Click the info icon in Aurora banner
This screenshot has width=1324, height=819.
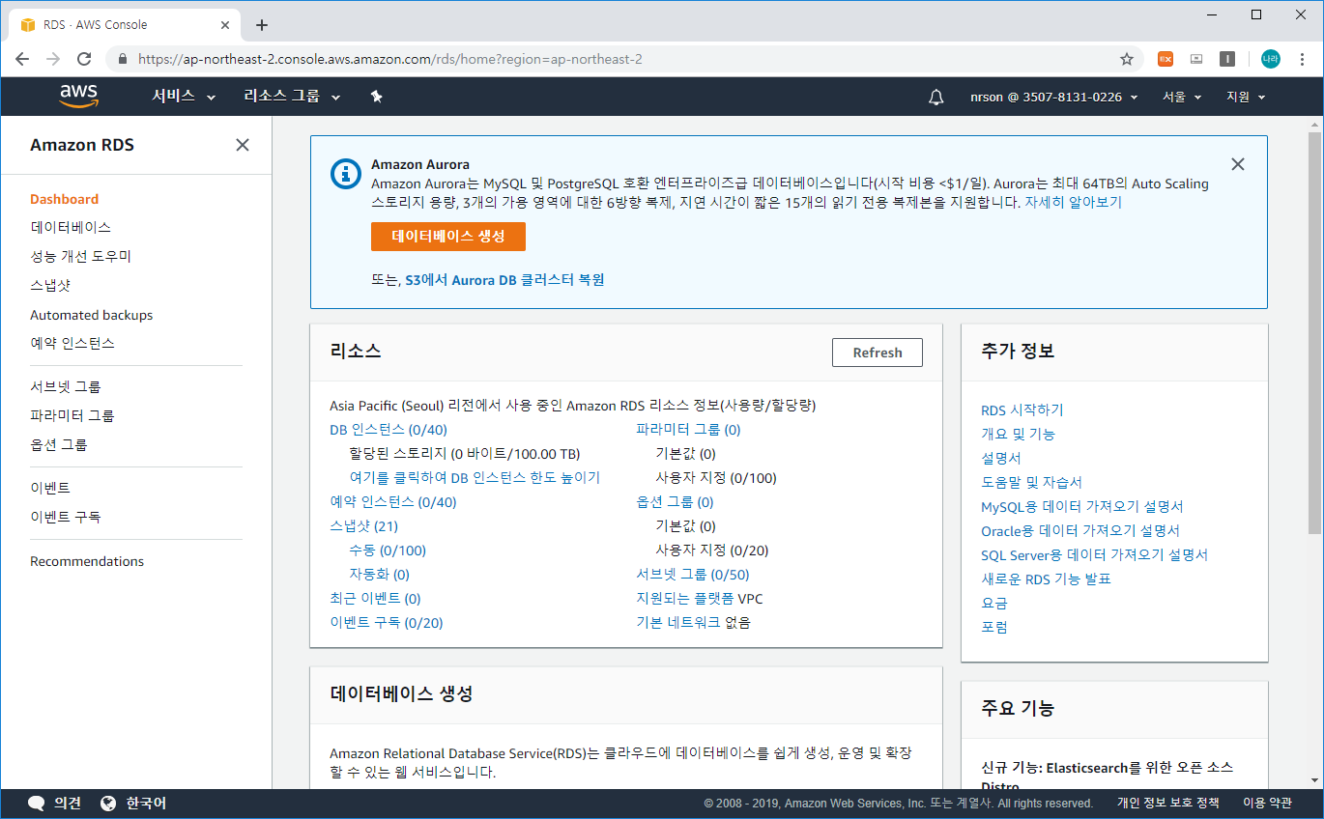click(345, 174)
